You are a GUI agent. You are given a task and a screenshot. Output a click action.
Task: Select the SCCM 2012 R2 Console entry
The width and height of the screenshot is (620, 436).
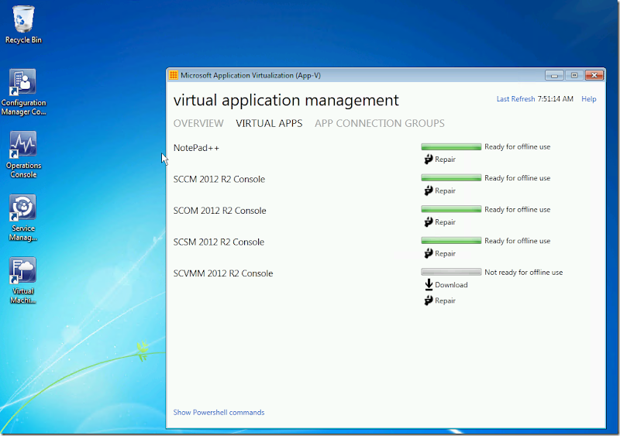pos(219,179)
